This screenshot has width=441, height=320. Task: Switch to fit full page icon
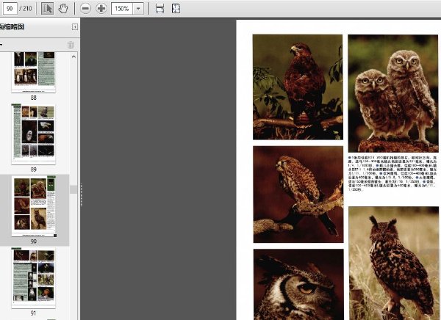(176, 8)
